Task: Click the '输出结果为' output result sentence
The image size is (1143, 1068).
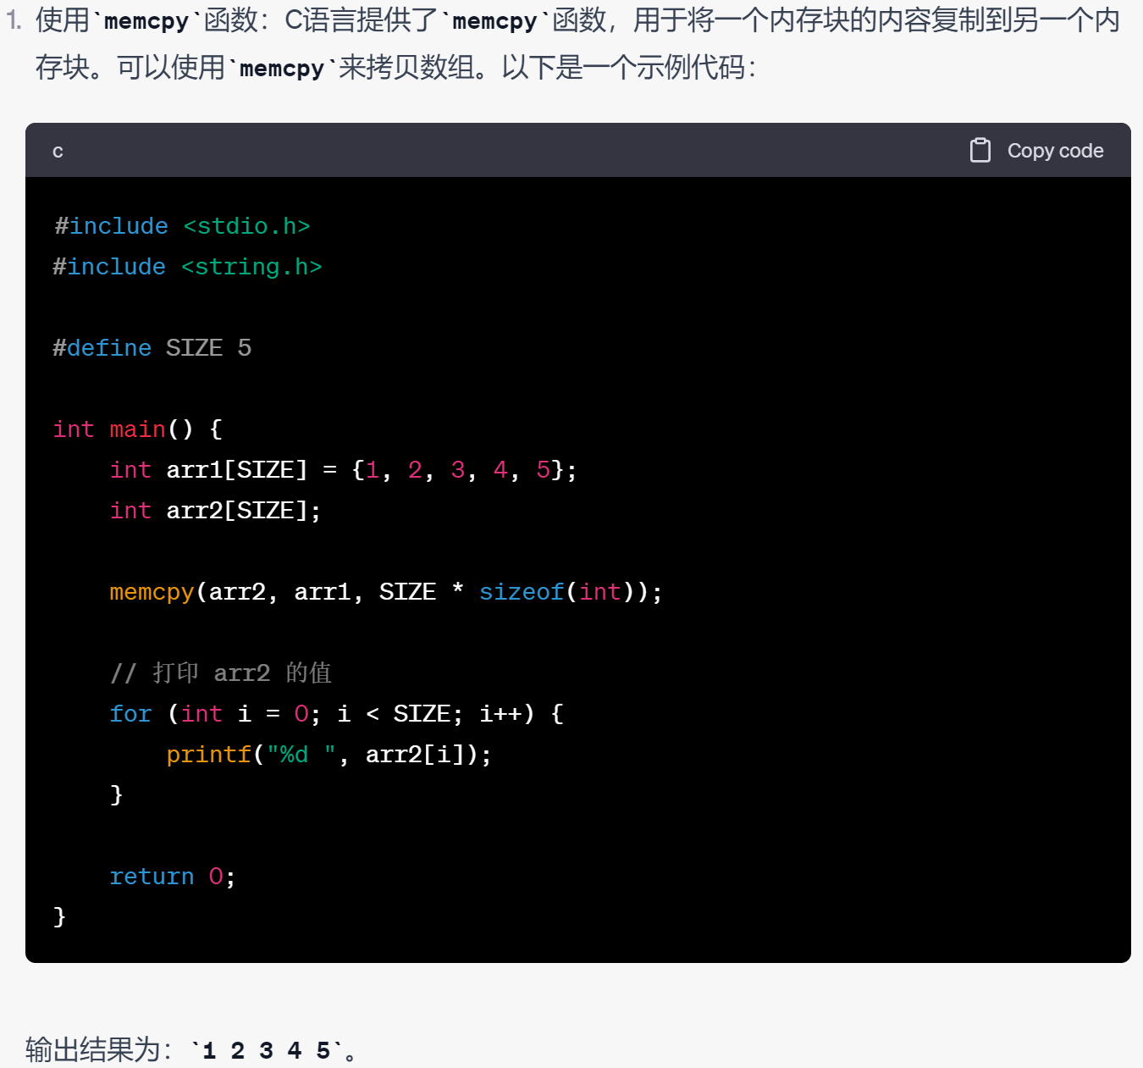Action: coord(192,1050)
